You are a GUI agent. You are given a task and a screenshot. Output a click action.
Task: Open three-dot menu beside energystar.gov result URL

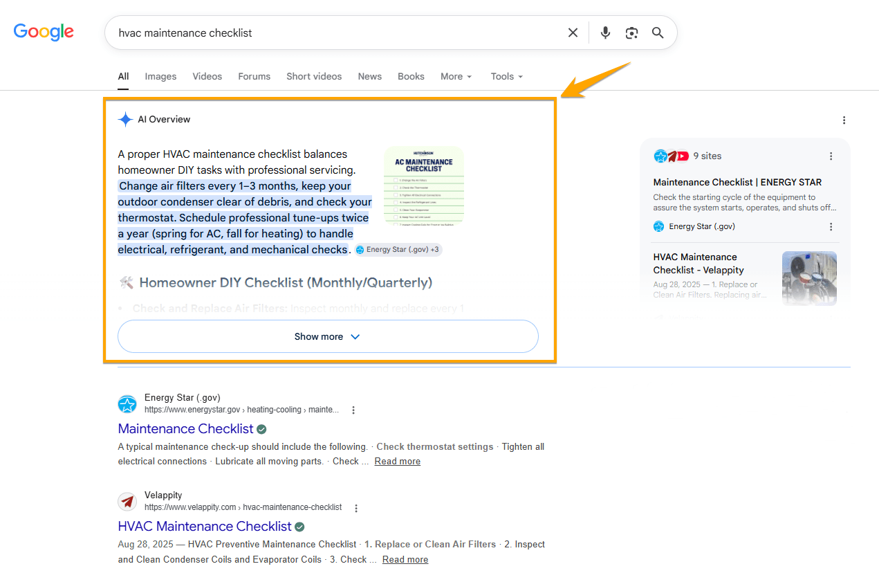pos(353,410)
